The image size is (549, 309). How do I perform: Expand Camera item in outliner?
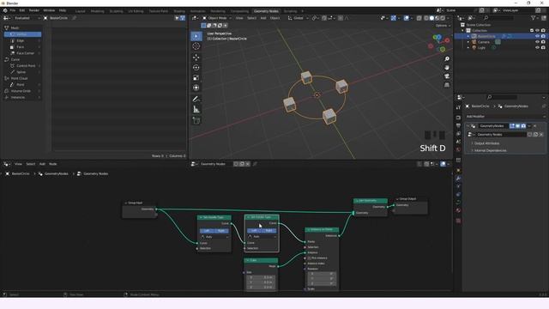(x=468, y=42)
